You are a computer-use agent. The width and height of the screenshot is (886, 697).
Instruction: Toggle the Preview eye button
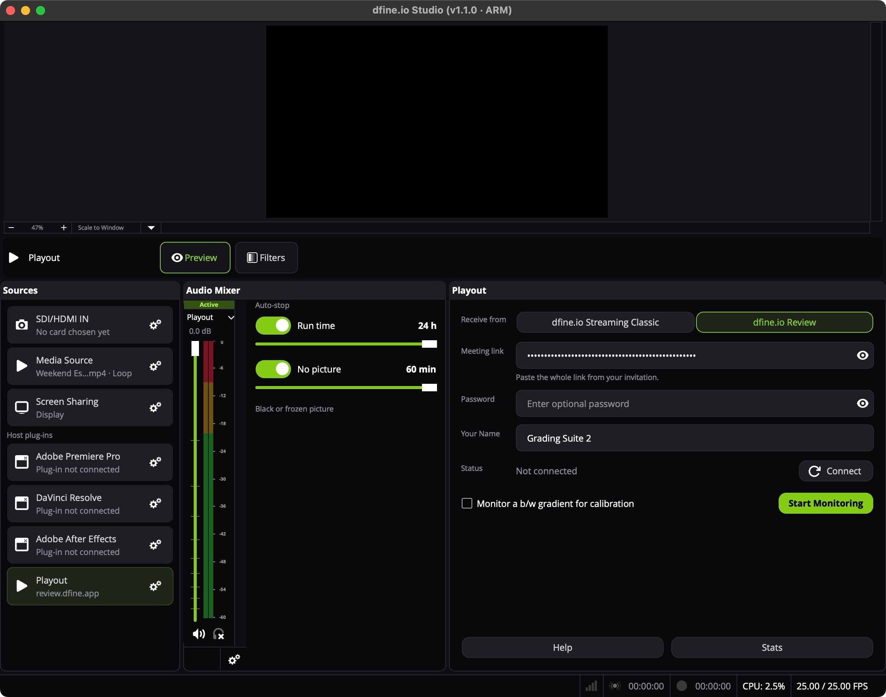194,258
